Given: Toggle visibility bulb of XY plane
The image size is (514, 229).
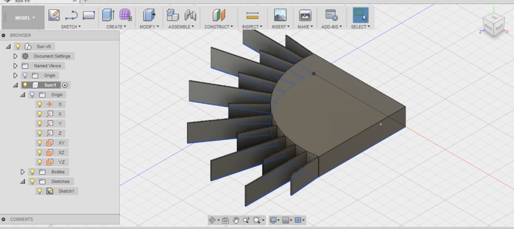Looking at the screenshot, I should (x=40, y=143).
